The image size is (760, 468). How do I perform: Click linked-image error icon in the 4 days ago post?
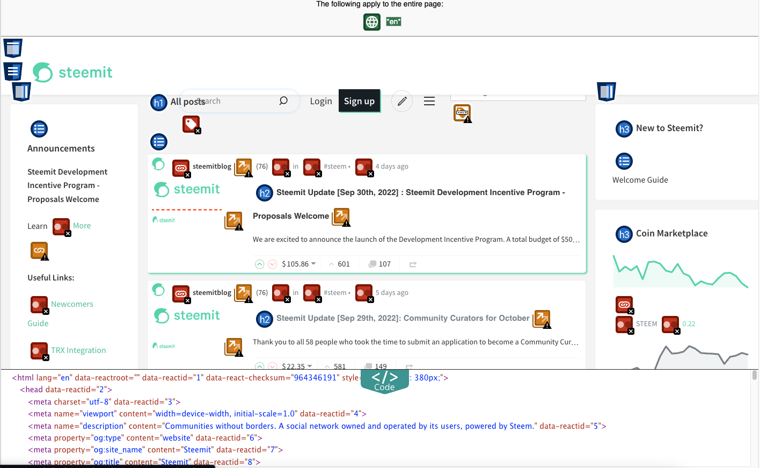tap(181, 169)
